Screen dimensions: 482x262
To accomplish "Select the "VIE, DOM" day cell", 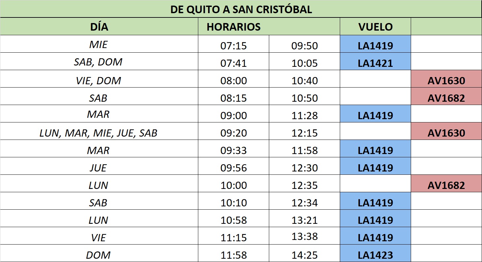I will tap(98, 80).
